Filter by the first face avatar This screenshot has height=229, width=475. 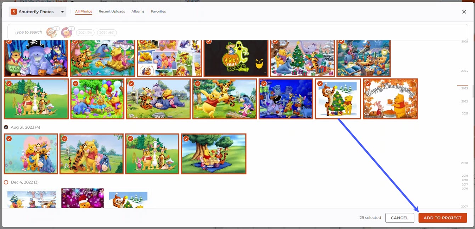pos(52,33)
